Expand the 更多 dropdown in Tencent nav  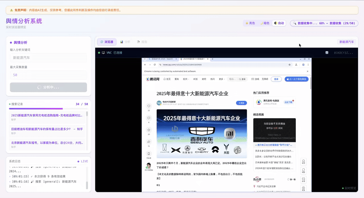click(222, 79)
